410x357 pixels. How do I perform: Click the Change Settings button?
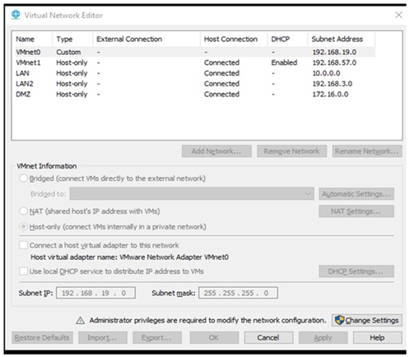366,320
